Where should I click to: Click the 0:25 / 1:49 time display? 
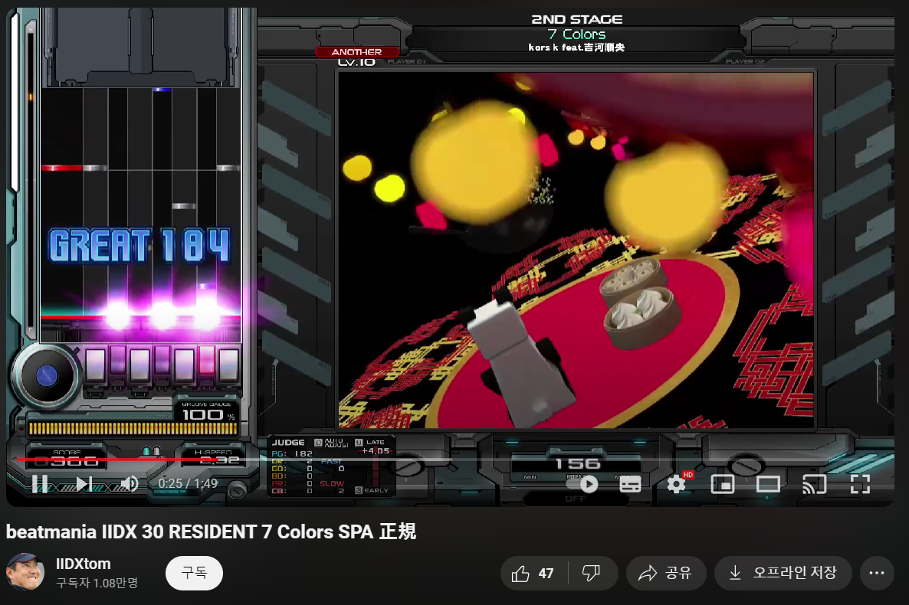pos(188,483)
